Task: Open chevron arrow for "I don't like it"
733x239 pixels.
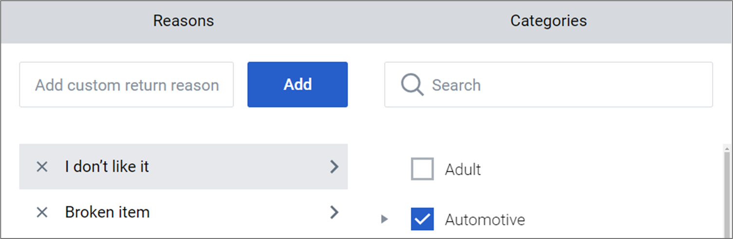Action: [334, 167]
